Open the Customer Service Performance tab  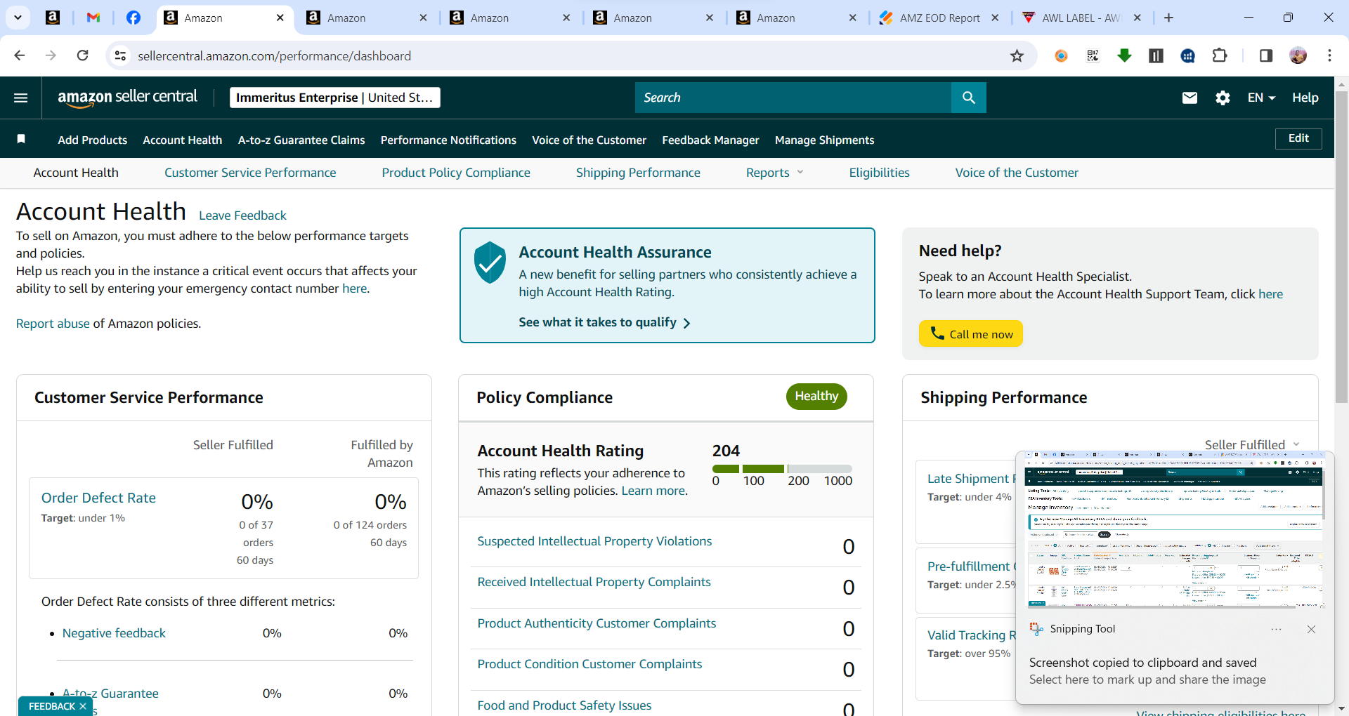(250, 173)
